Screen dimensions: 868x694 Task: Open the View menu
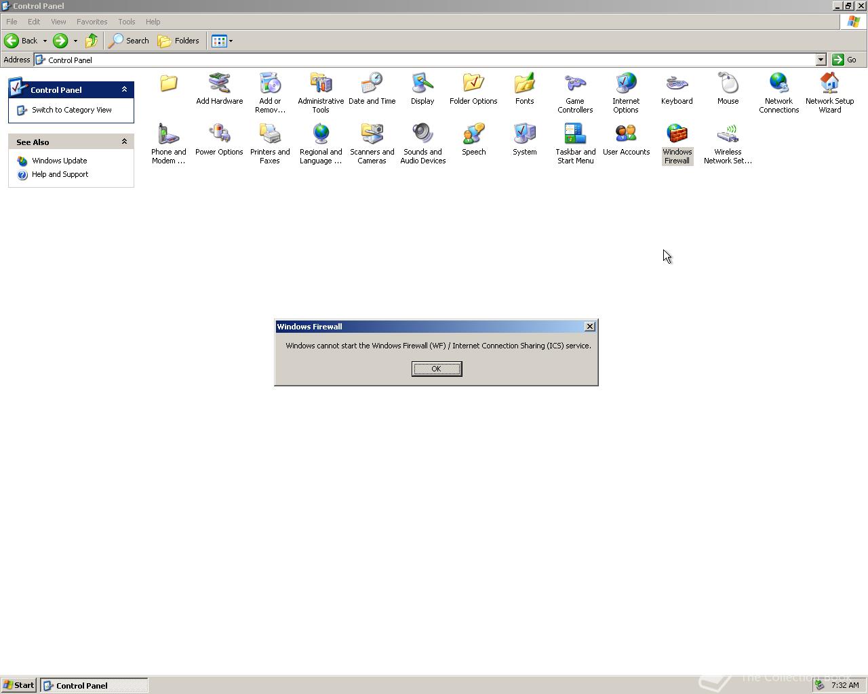click(58, 22)
